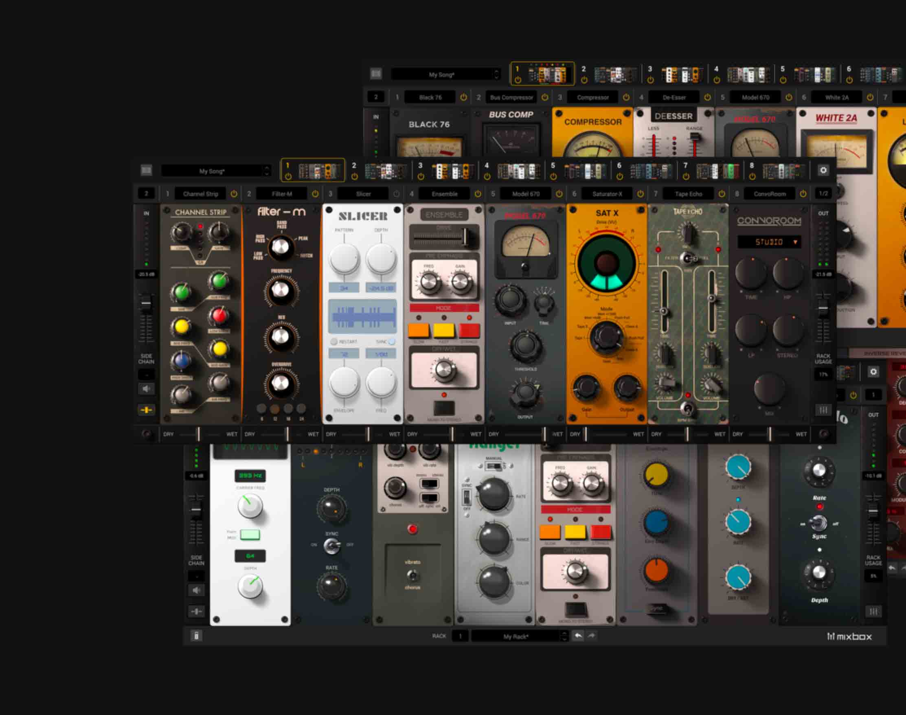Image resolution: width=906 pixels, height=715 pixels.
Task: Open the settings gear of the bottom window
Action: click(873, 372)
